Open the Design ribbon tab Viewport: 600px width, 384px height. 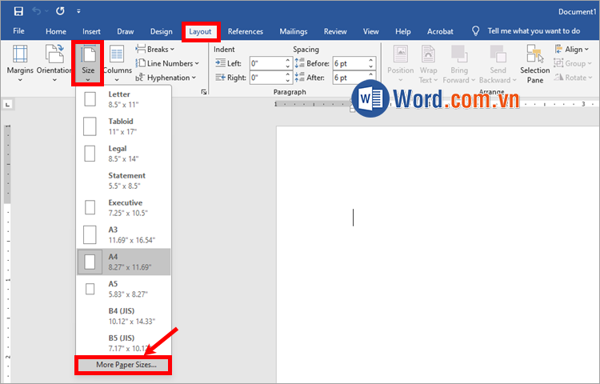(x=161, y=31)
